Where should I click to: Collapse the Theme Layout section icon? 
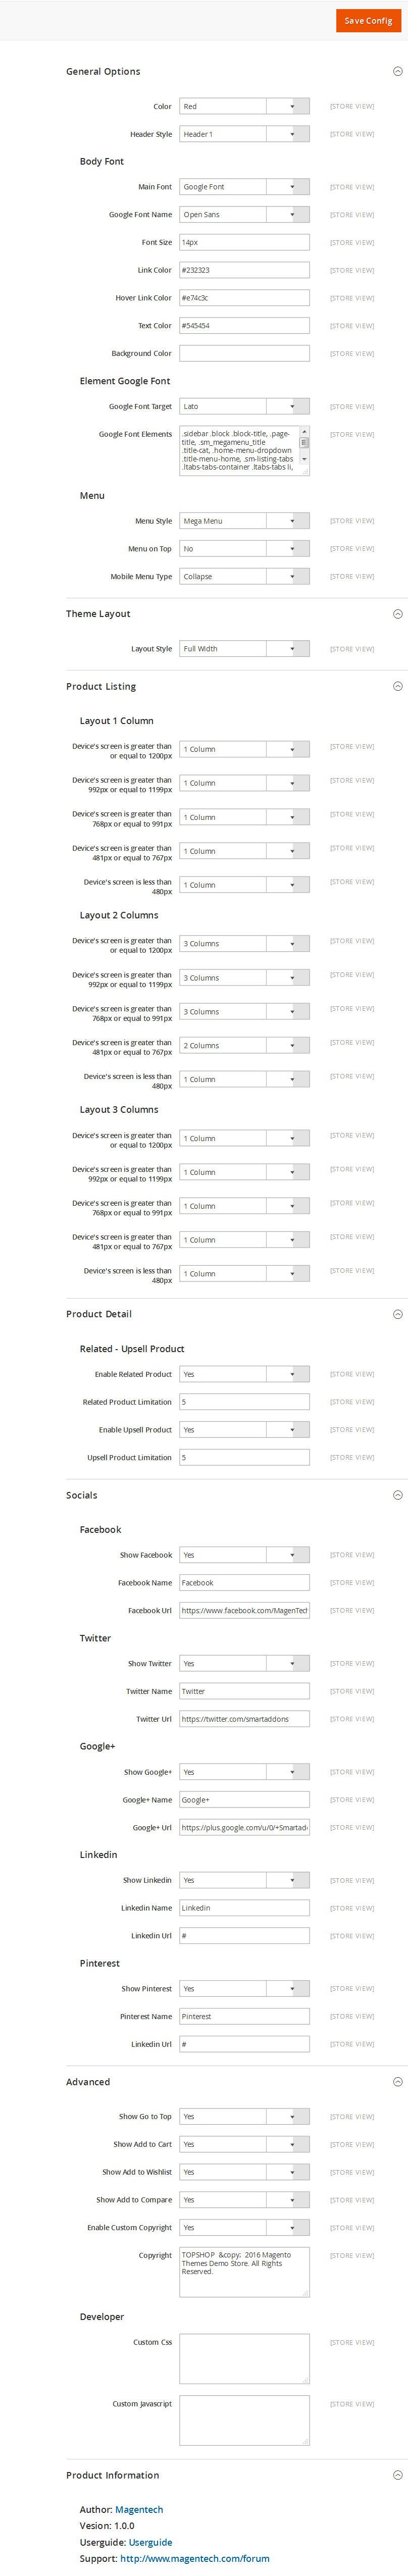(x=398, y=614)
